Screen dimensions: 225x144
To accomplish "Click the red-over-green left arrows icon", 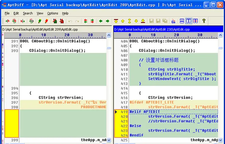I will click(86, 21).
